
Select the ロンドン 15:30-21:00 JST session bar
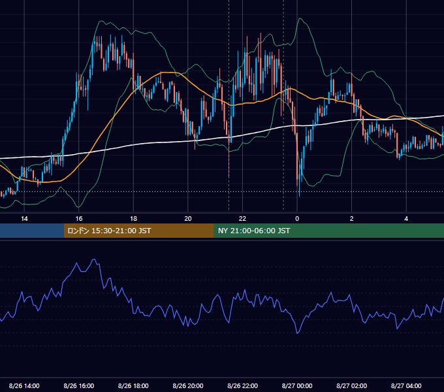click(138, 231)
